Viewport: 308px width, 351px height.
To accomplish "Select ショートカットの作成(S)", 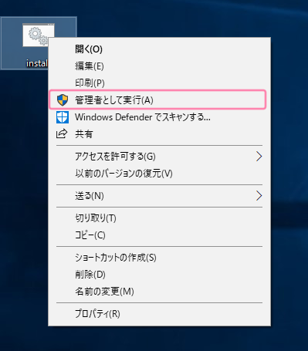I will [159, 258].
